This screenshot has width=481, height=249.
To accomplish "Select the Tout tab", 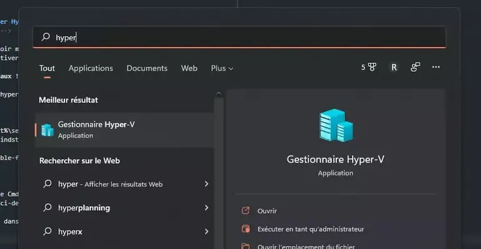I will pyautogui.click(x=47, y=68).
